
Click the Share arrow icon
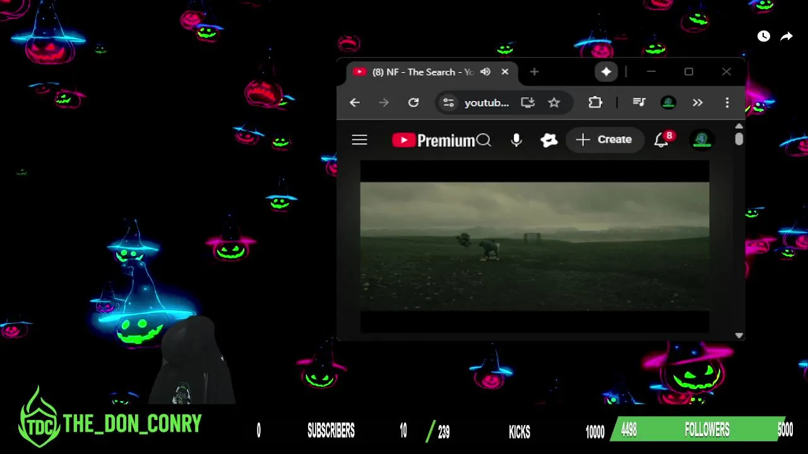click(x=787, y=37)
